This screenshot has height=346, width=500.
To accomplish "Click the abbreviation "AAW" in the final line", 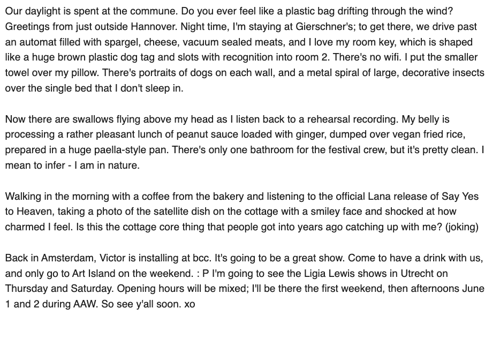I will (85, 304).
